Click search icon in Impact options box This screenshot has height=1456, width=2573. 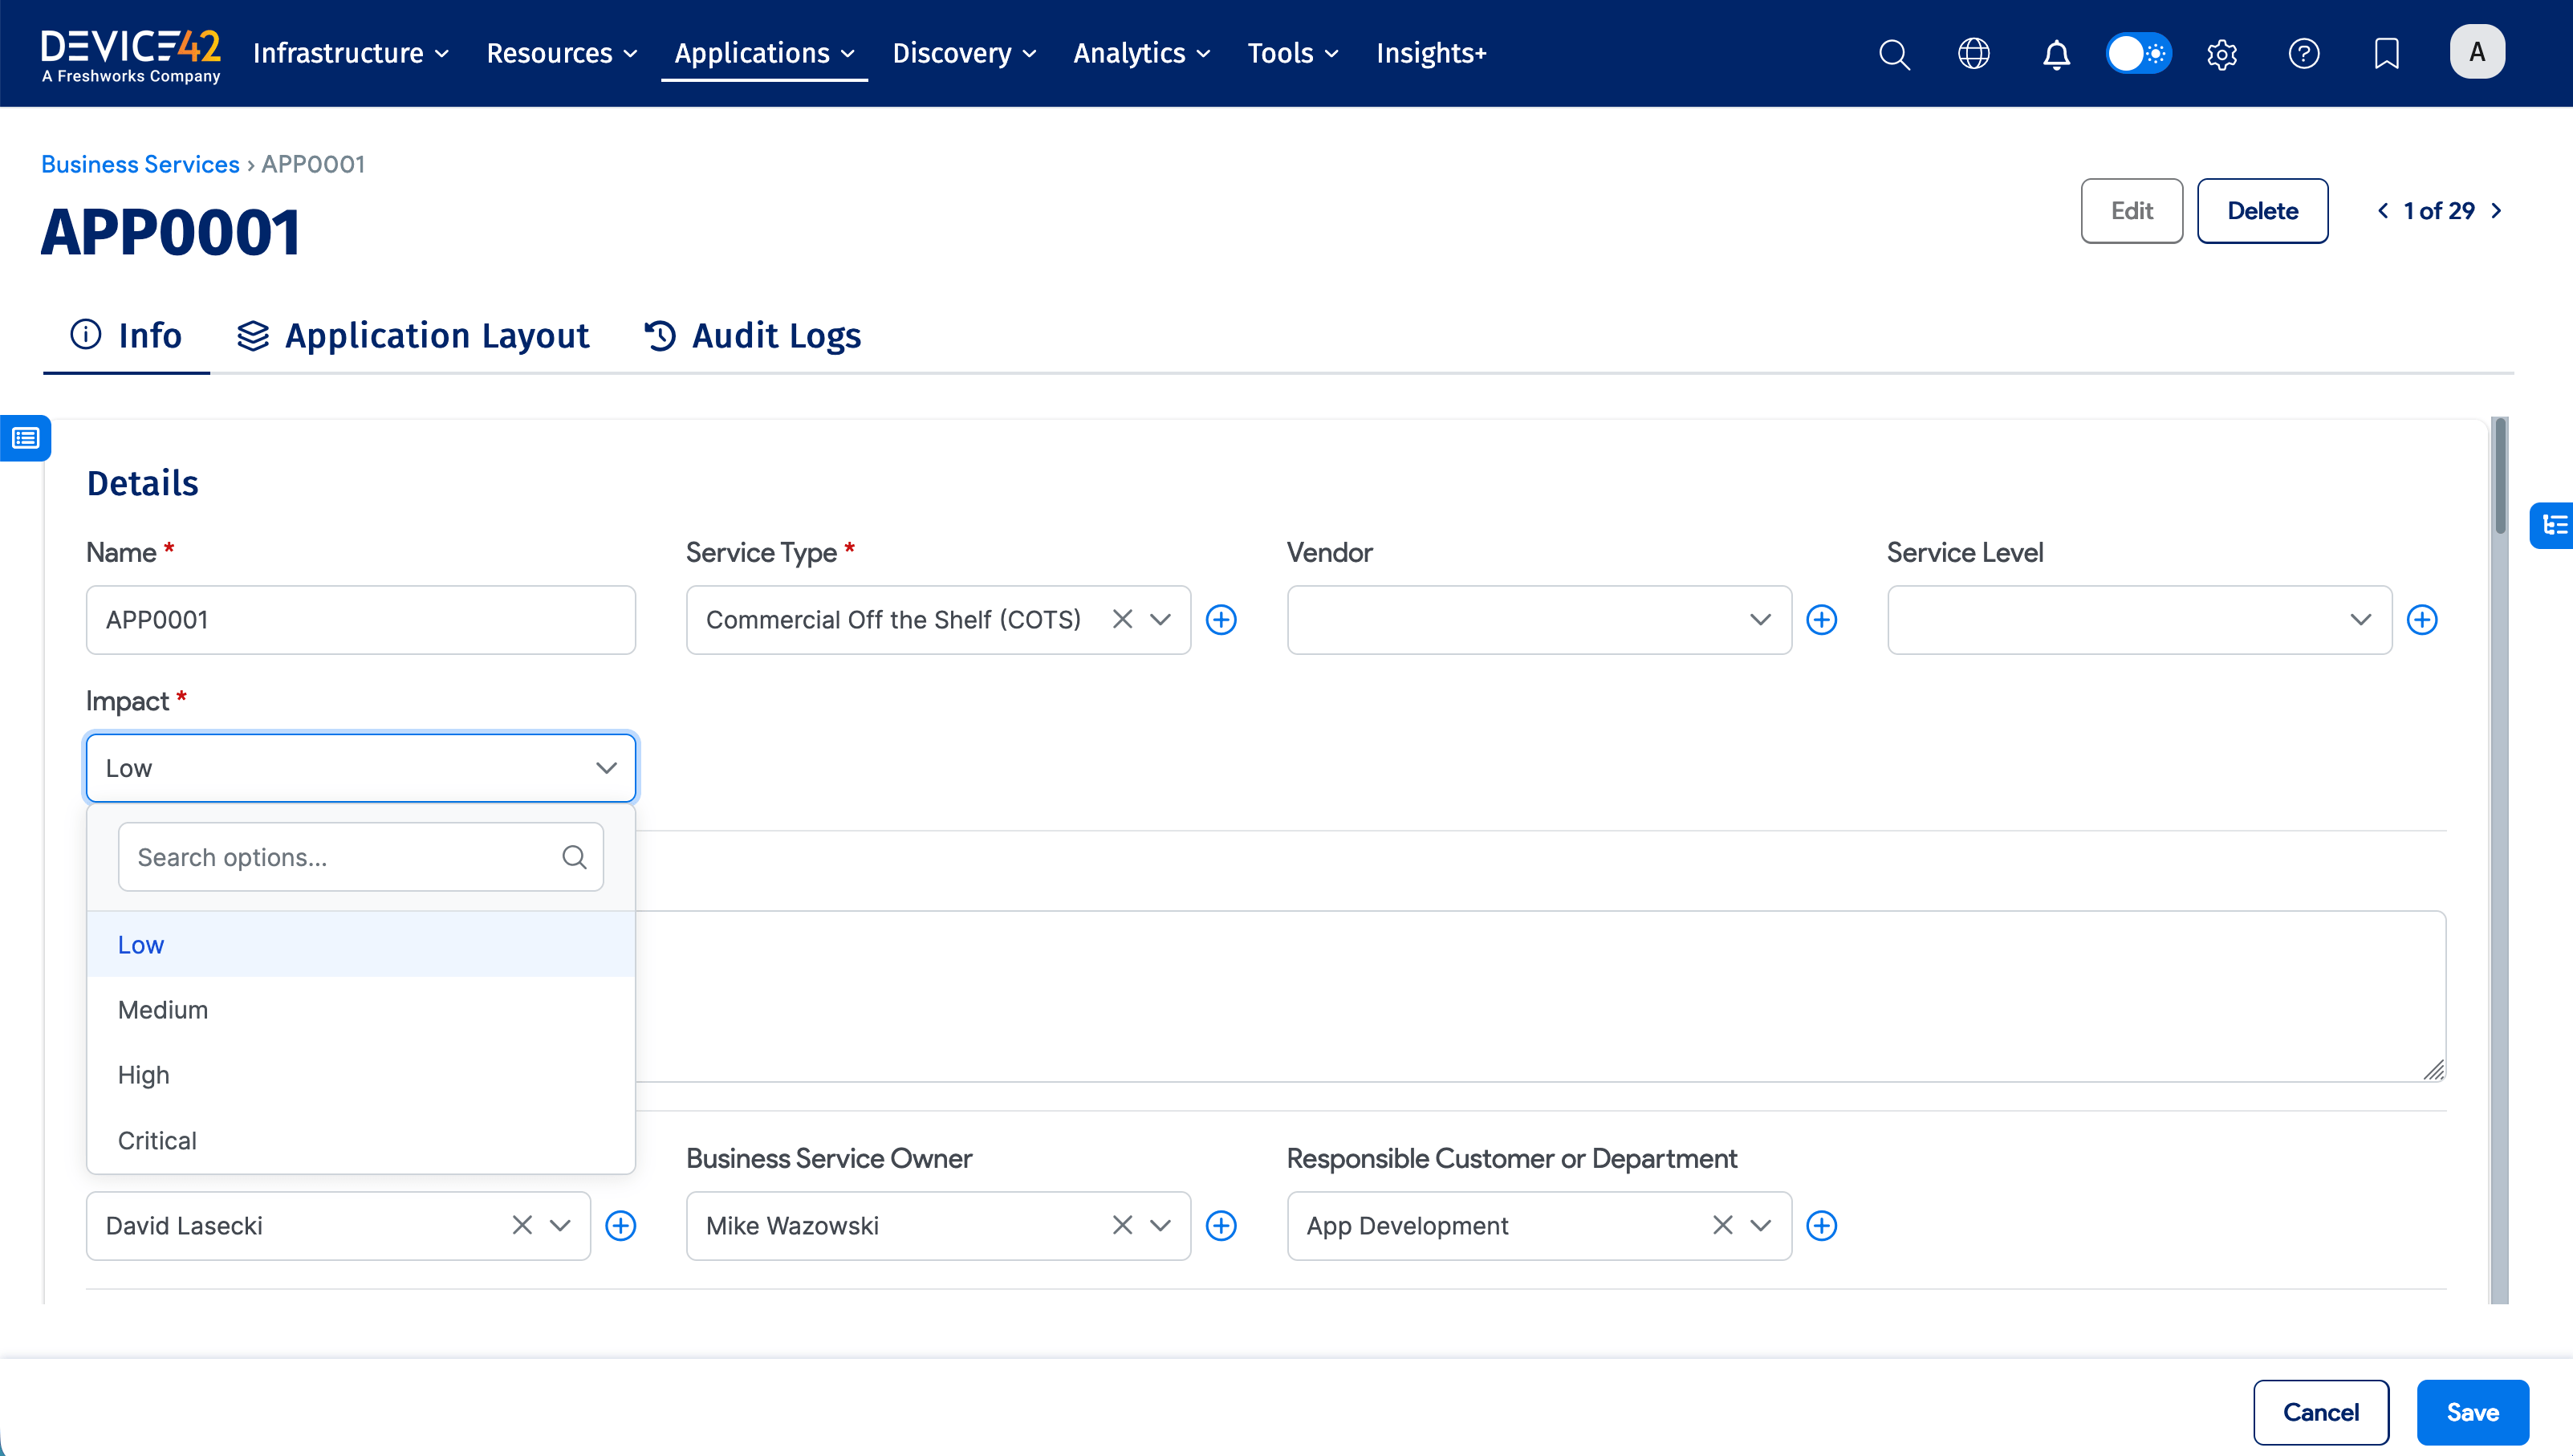574,857
